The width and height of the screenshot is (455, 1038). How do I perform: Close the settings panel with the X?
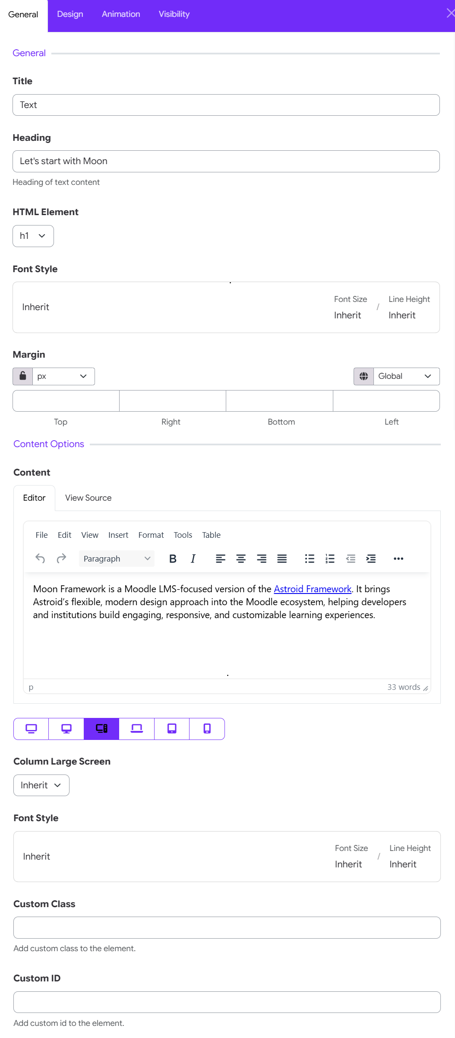pos(450,13)
